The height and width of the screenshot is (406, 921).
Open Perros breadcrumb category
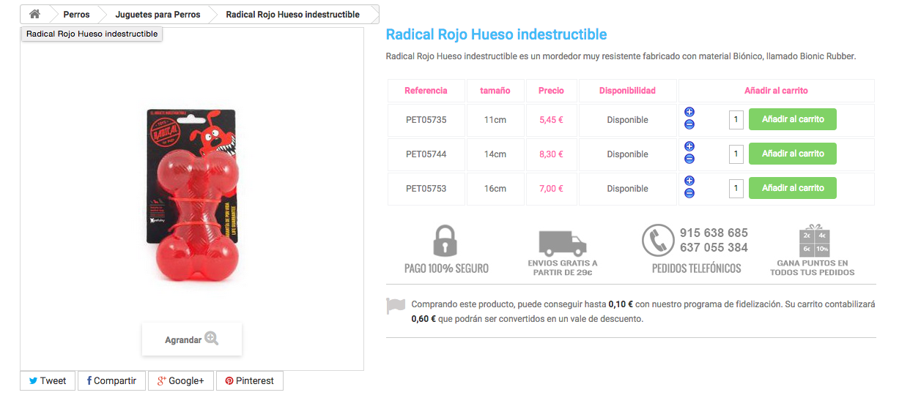(x=76, y=15)
